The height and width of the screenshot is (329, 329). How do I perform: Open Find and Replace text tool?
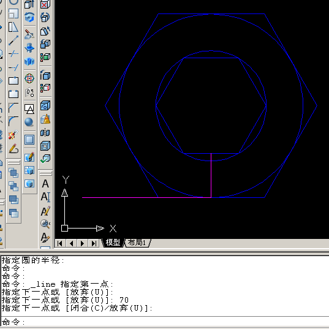pos(45,224)
